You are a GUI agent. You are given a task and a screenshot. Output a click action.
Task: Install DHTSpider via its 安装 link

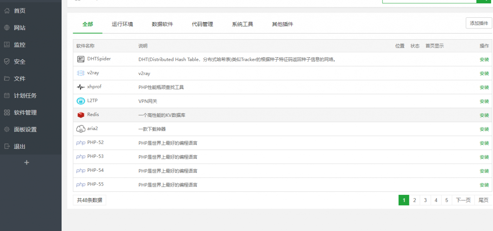[484, 60]
